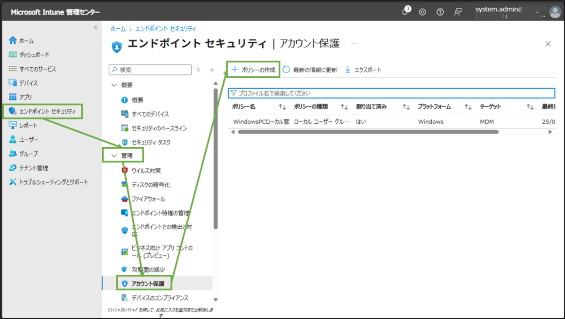Collapse left navigation with double chevron

pyautogui.click(x=96, y=27)
